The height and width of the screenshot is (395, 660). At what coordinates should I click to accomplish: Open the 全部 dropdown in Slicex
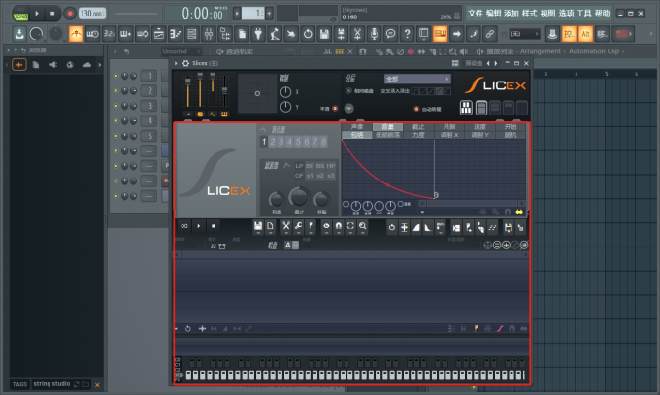[x=417, y=79]
